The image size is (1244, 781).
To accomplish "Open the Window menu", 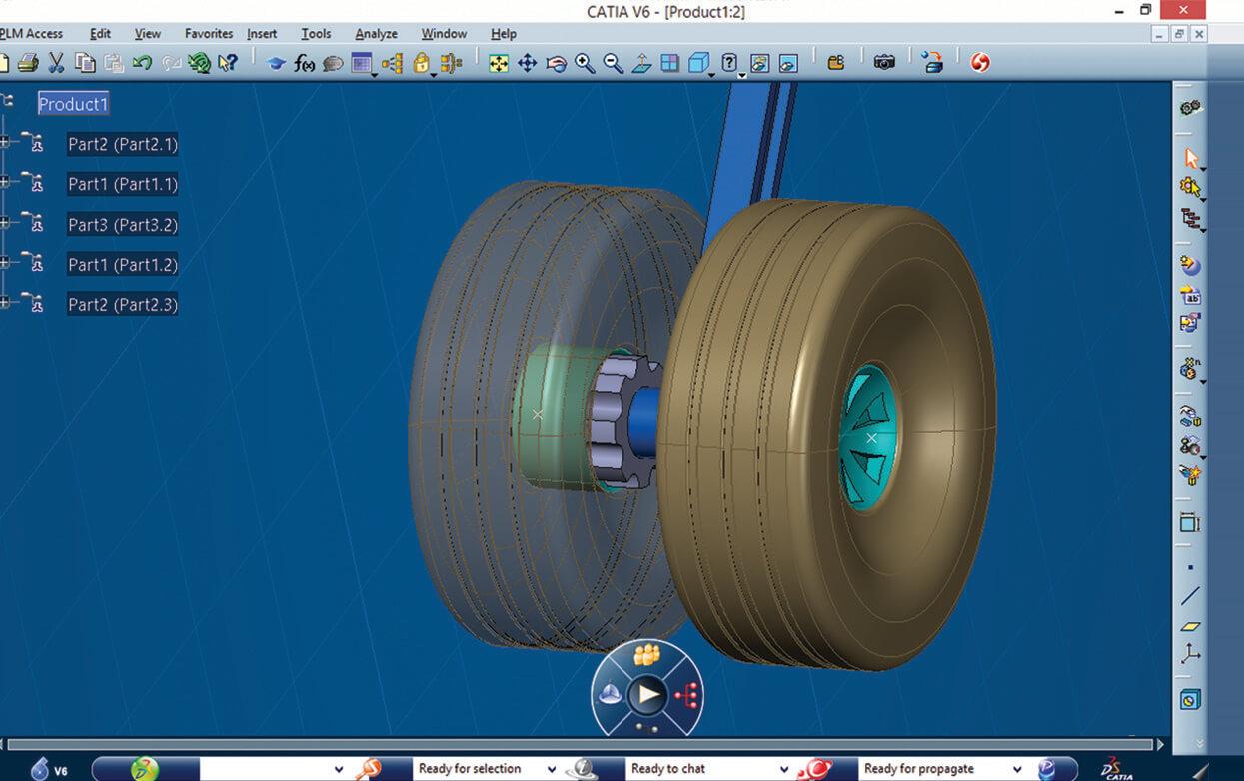I will (x=444, y=34).
